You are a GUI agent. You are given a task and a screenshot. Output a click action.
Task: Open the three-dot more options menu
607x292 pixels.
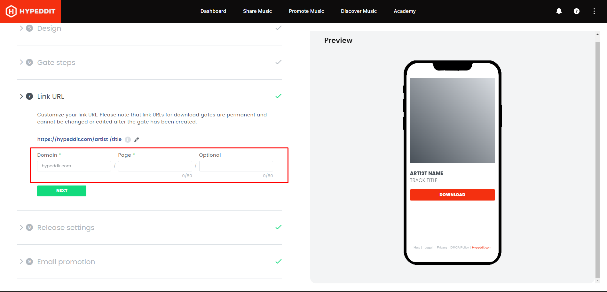(594, 11)
